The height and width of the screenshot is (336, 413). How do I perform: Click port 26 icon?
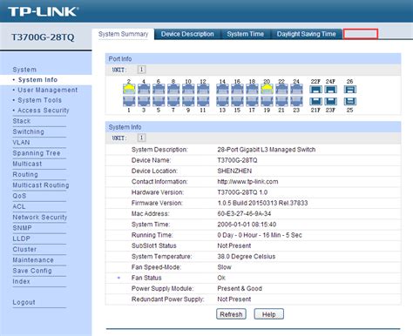tap(350, 90)
